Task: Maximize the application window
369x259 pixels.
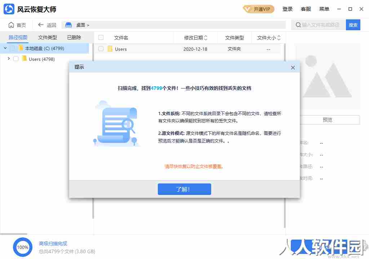Action: pos(350,9)
